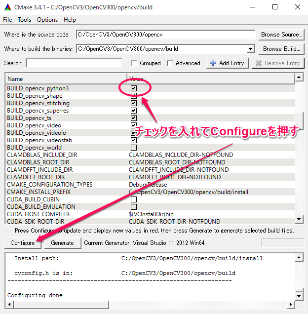Click the Add Entry button
The height and width of the screenshot is (314, 308).
click(227, 63)
